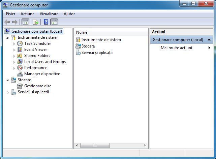
Task: Click the Gestionare disc drive icon
Action: pos(20,86)
